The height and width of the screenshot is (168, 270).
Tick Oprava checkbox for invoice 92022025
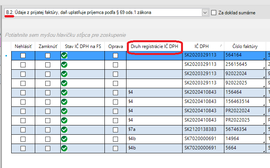tap(115, 83)
